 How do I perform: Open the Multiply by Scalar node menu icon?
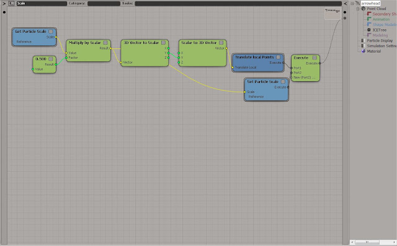click(x=105, y=43)
